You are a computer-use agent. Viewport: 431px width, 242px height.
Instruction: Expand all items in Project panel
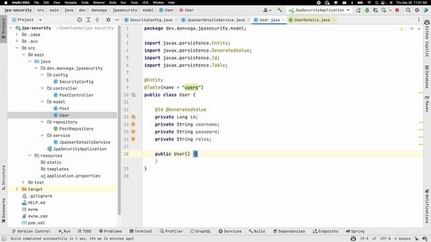pyautogui.click(x=88, y=19)
